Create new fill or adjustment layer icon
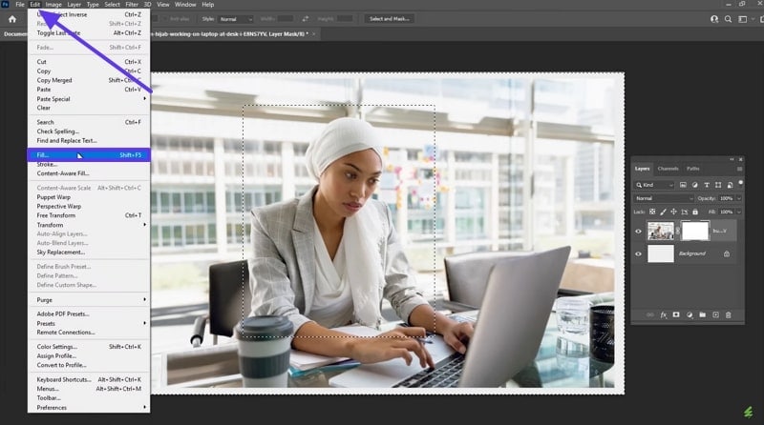The image size is (764, 425). 690,315
